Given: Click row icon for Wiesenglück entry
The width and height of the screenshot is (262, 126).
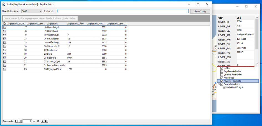Looking at the screenshot, I should pyautogui.click(x=4, y=35).
